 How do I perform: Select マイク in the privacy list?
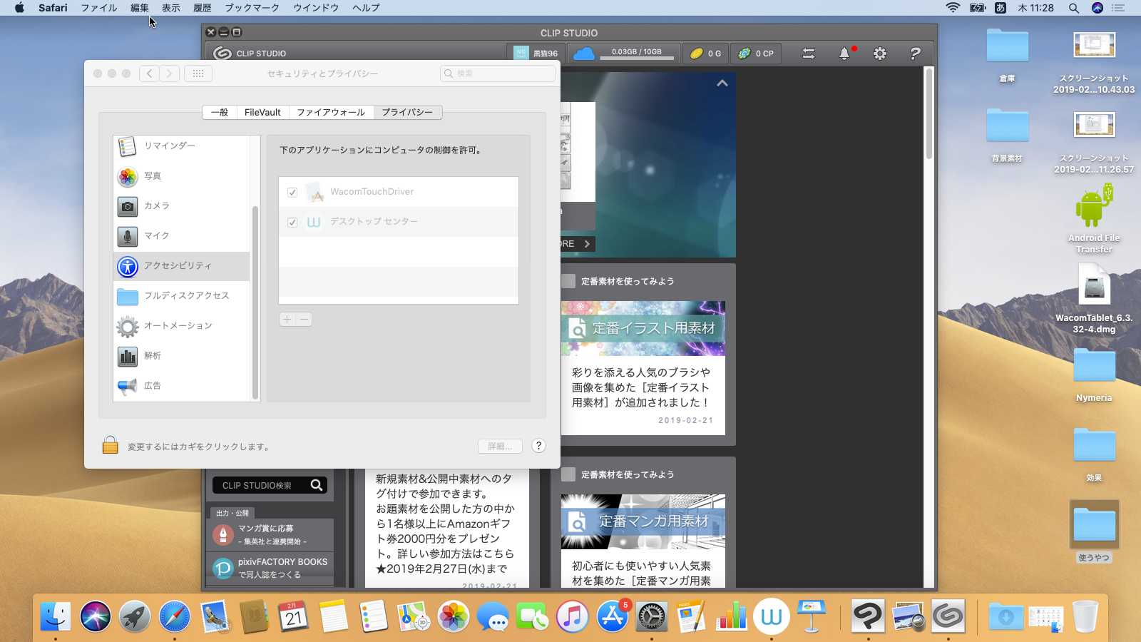point(182,236)
